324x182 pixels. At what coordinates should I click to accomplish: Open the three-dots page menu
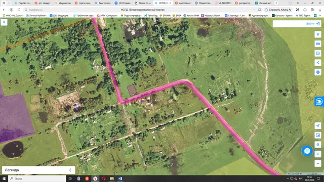[x=255, y=10]
